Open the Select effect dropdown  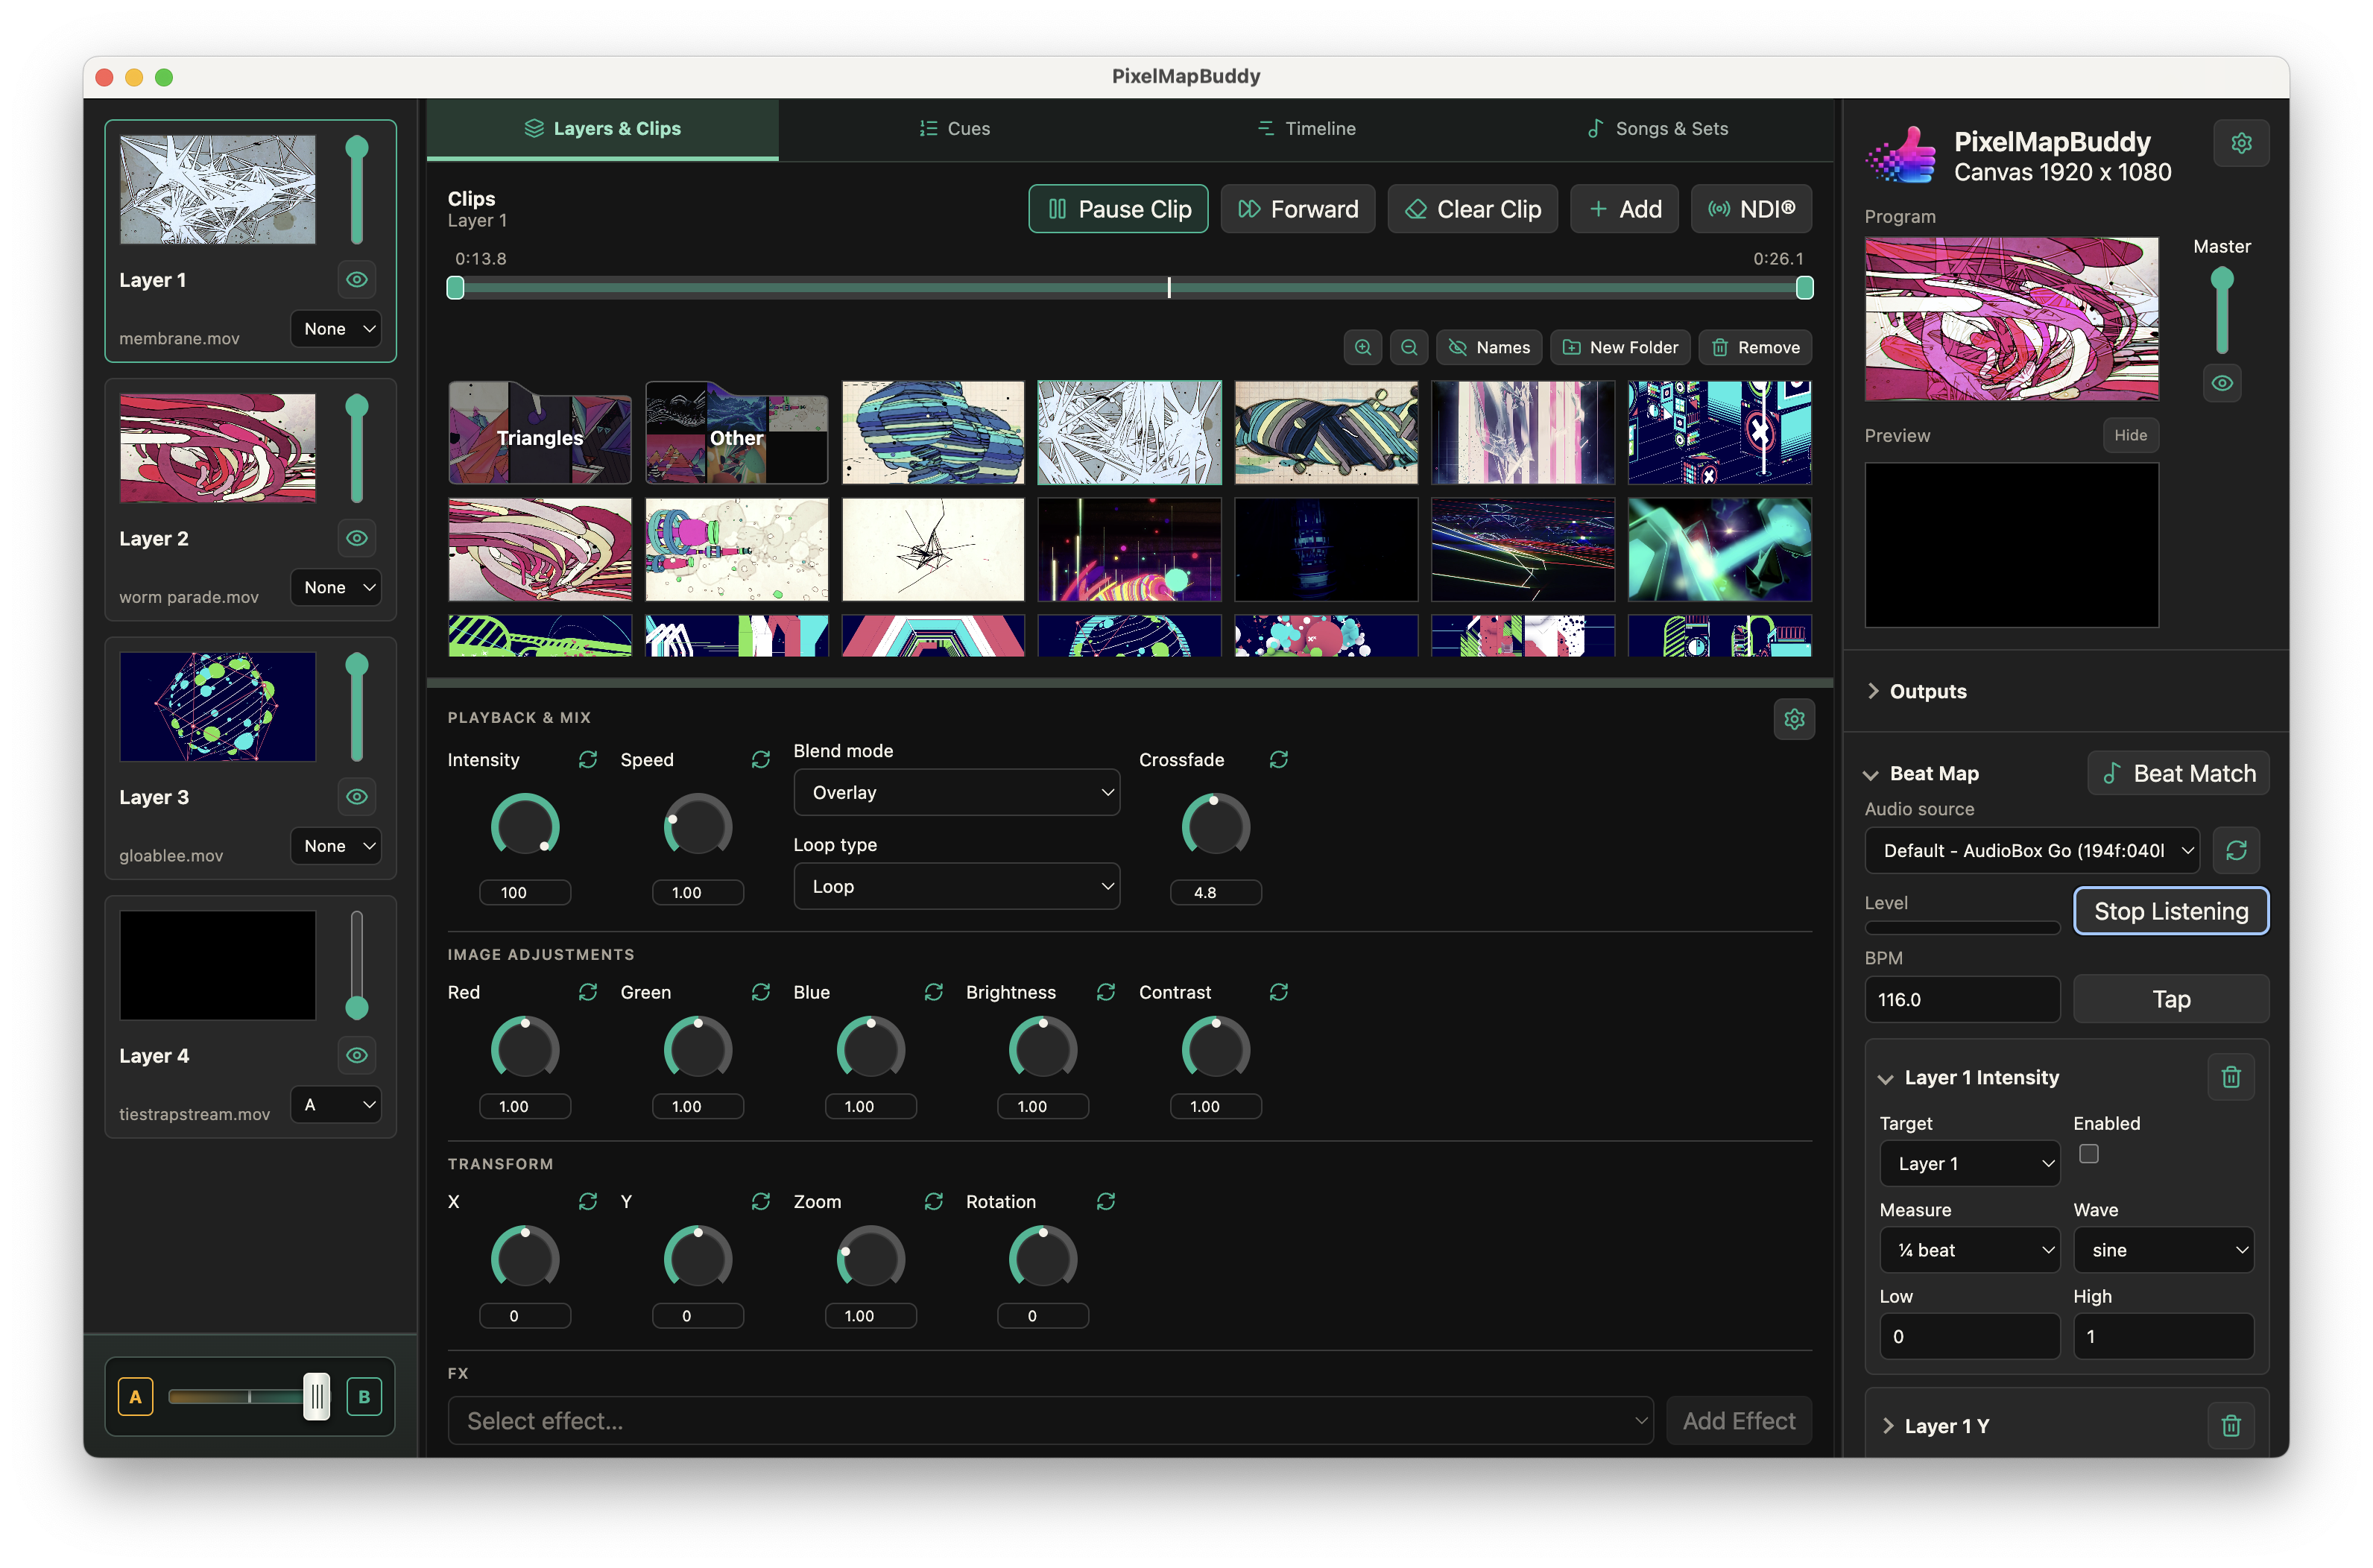(x=1049, y=1421)
